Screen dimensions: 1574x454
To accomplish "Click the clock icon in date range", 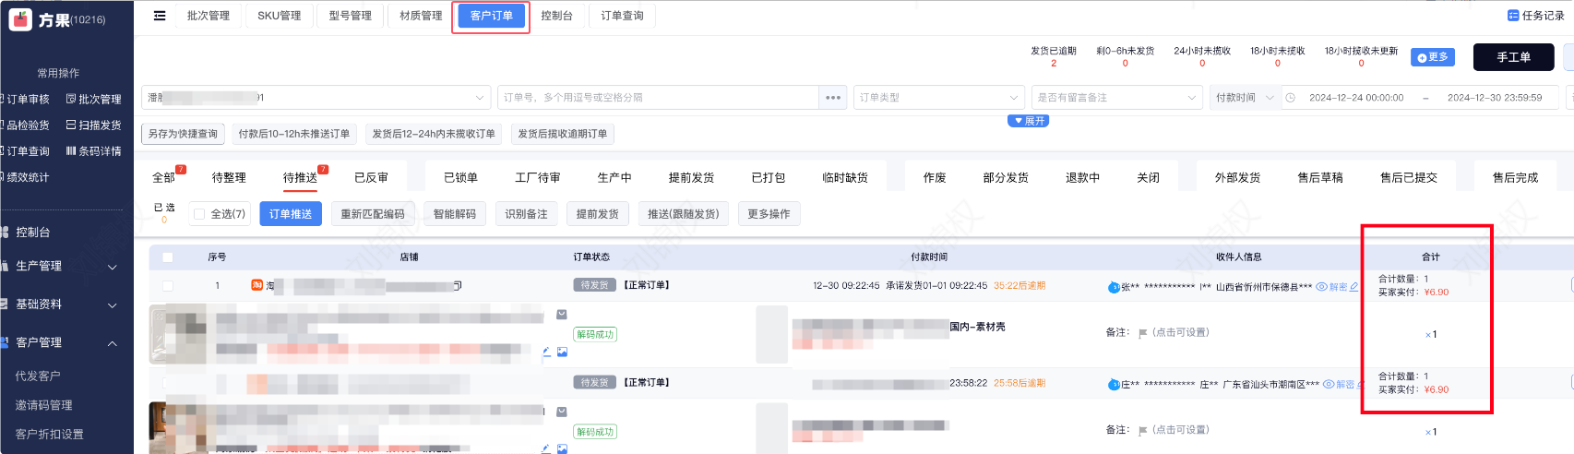I will coord(1291,98).
